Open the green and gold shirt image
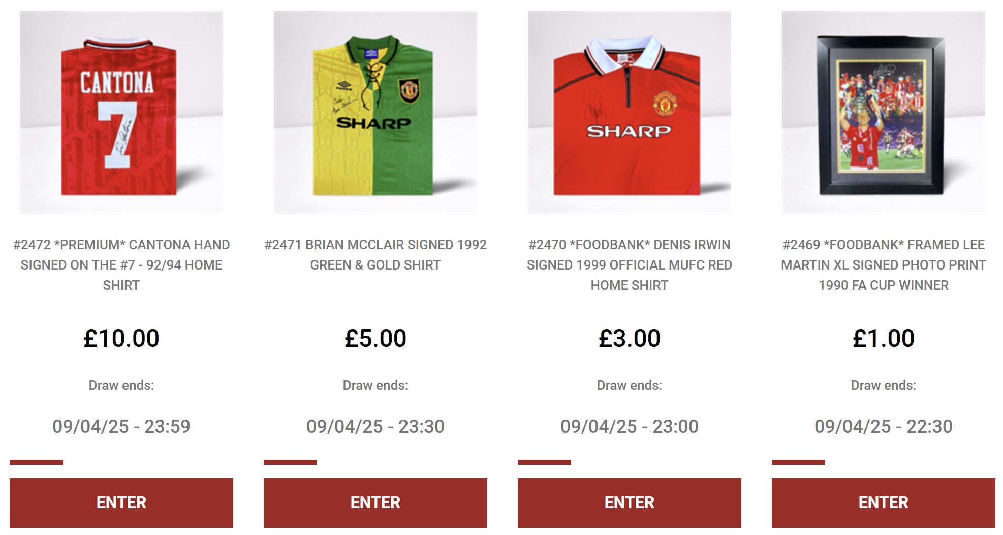1003x535 pixels. coord(375,112)
